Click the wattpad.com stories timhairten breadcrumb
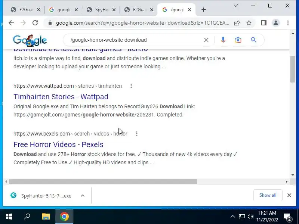Viewport: 299px width, 224px height. [68, 86]
